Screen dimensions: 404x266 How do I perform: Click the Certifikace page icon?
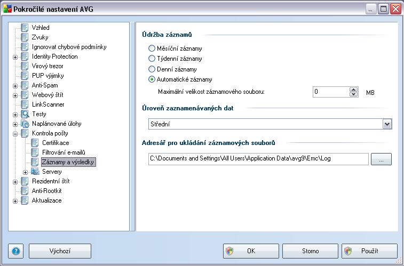tap(35, 143)
